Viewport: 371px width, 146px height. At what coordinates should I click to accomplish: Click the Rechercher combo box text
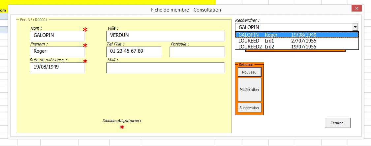(294, 27)
